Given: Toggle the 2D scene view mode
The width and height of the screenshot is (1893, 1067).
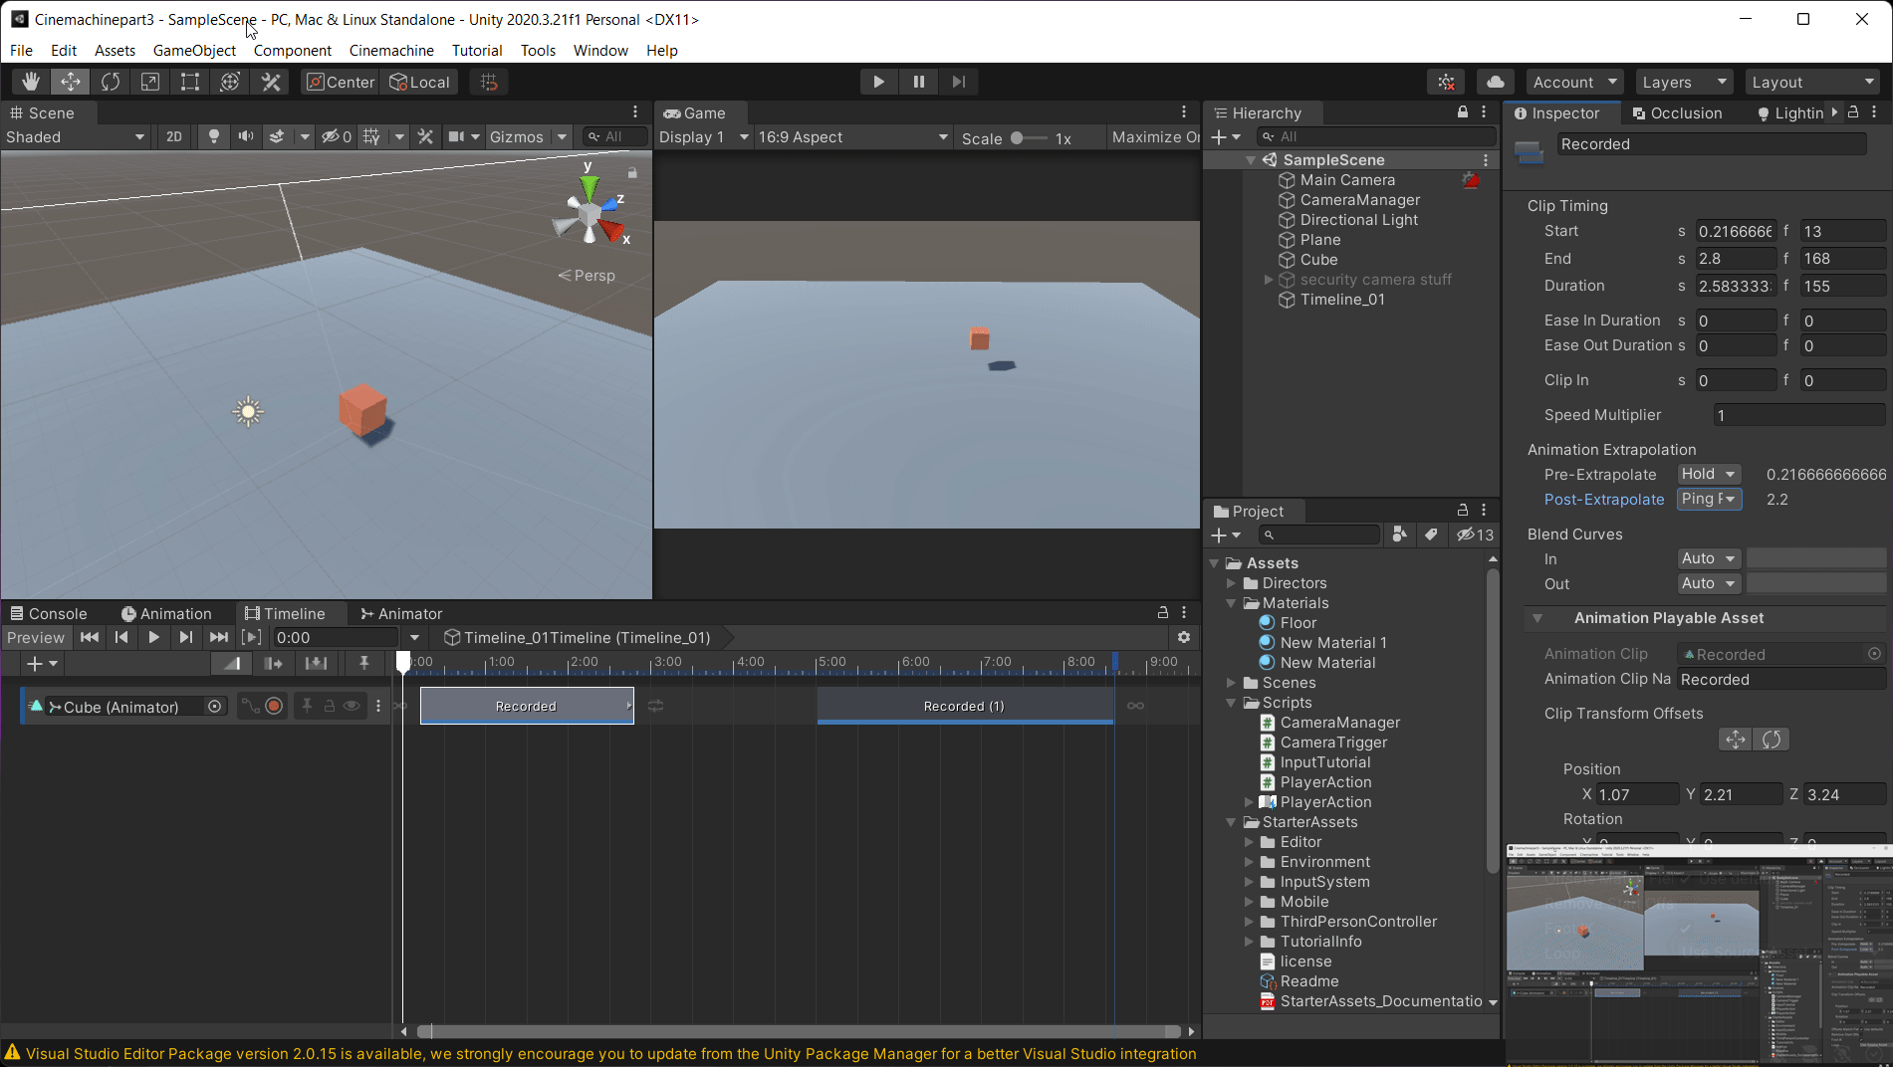Looking at the screenshot, I should (x=174, y=137).
